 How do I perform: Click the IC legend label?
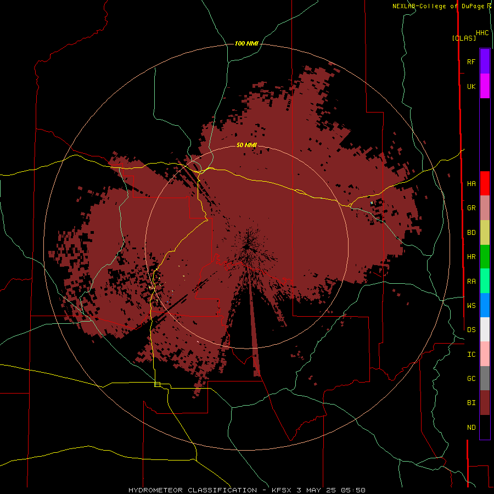[x=471, y=355]
